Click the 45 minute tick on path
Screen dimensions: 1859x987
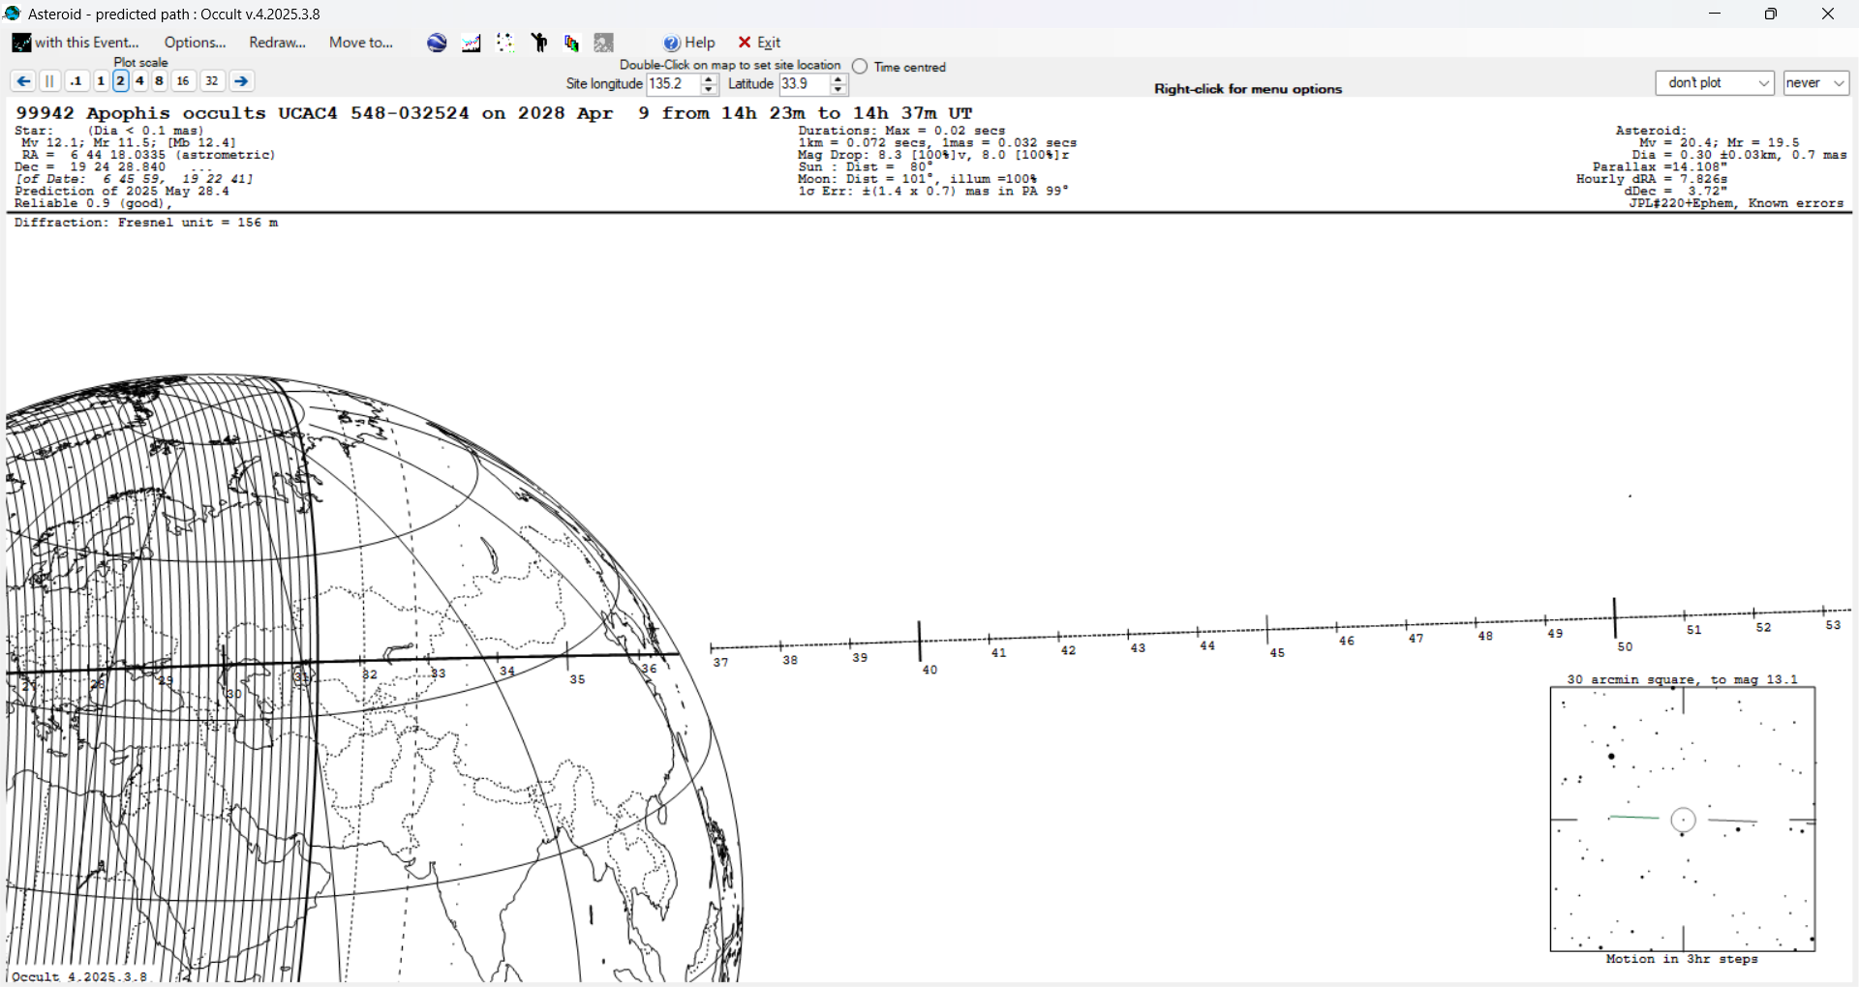1267,629
